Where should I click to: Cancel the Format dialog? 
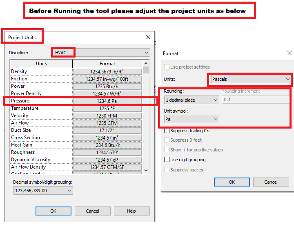[271, 182]
